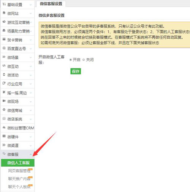The height and width of the screenshot is (192, 190).
Task: Select the 关闭 radio button
Action: click(84, 60)
